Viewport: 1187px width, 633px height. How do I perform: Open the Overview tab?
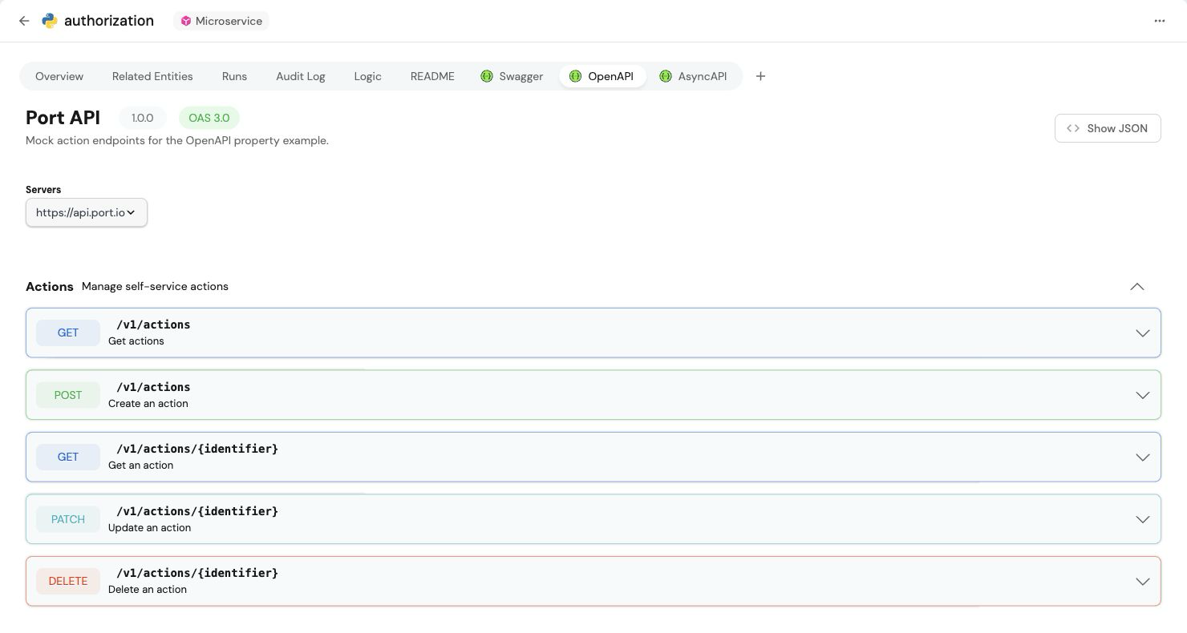(x=59, y=76)
